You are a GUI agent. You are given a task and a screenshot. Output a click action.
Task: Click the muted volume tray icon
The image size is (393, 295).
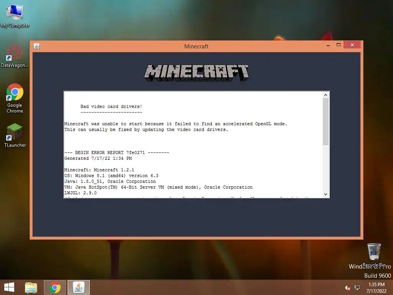347,288
